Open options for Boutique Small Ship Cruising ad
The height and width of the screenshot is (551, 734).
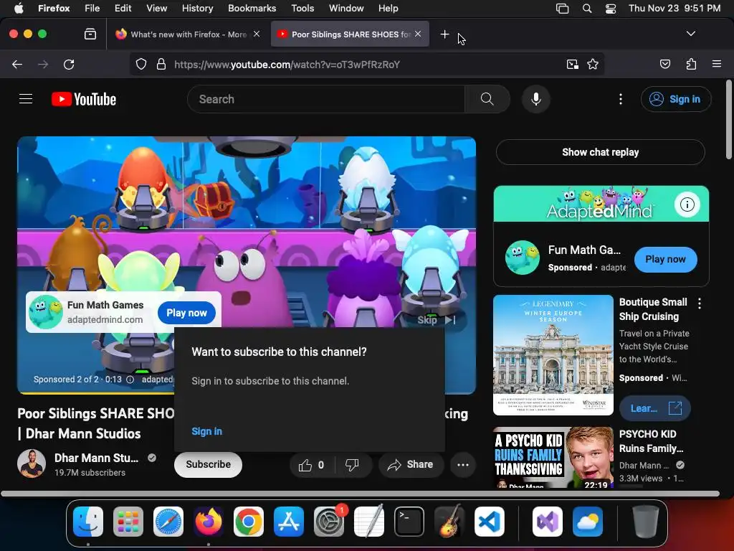point(700,303)
